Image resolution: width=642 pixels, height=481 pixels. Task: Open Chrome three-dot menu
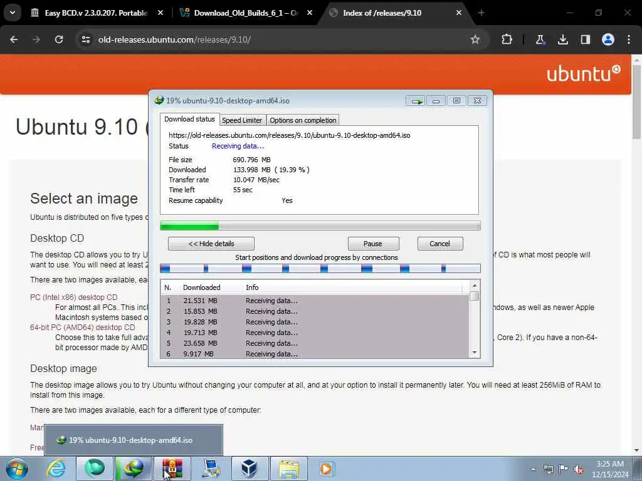pos(628,39)
